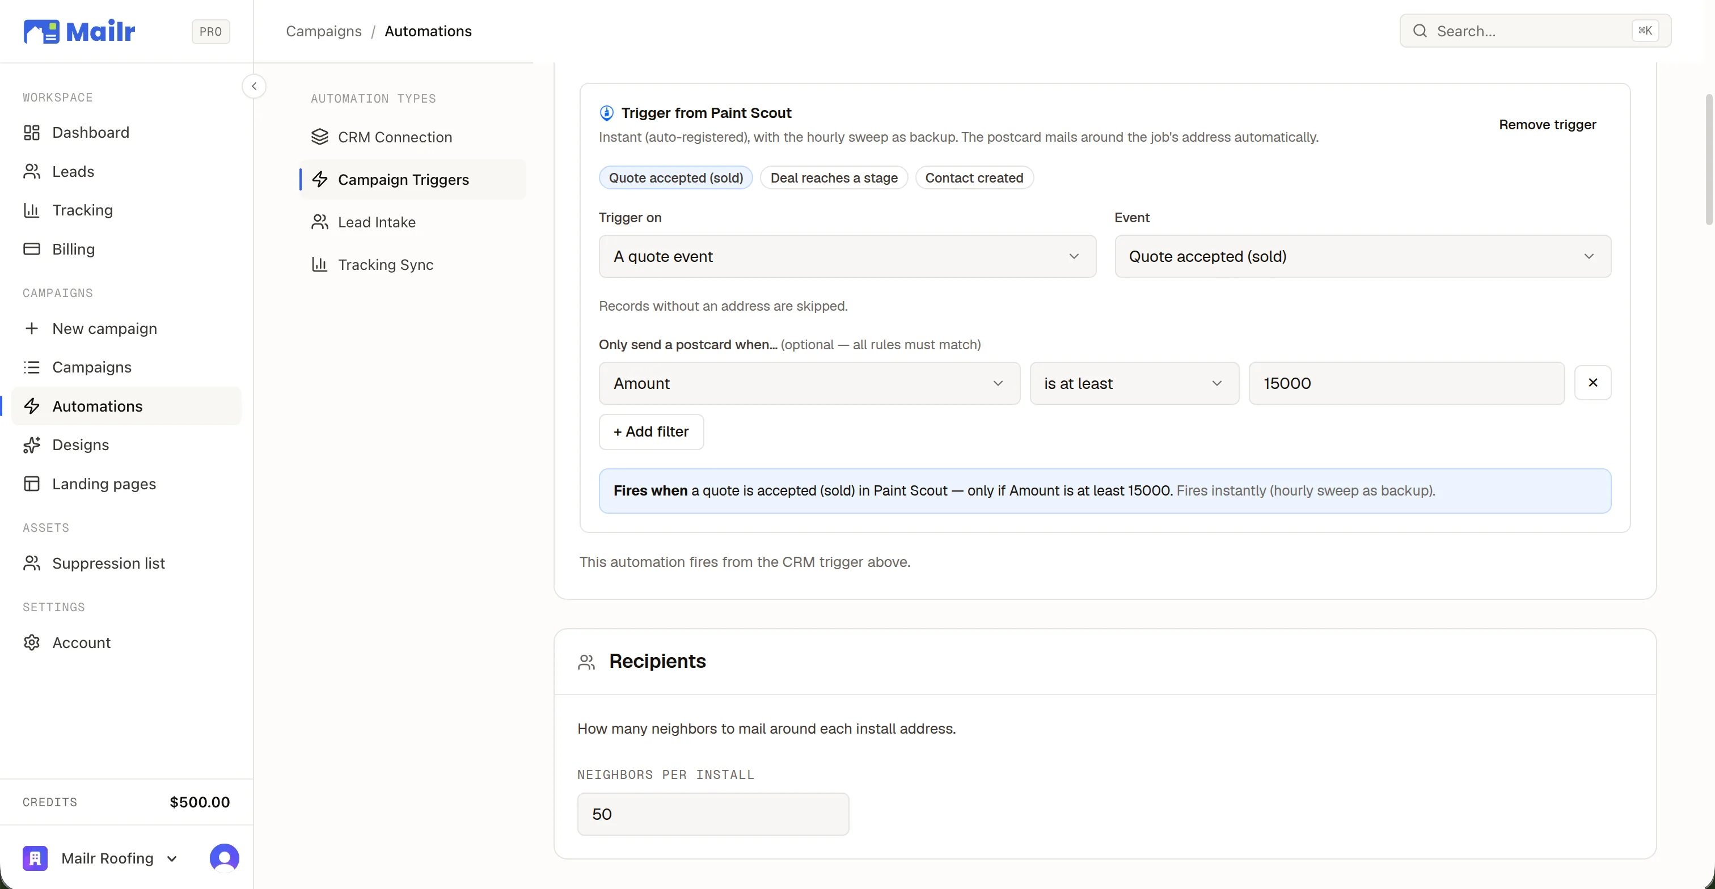Start a New campaign
1715x889 pixels.
pos(126,329)
